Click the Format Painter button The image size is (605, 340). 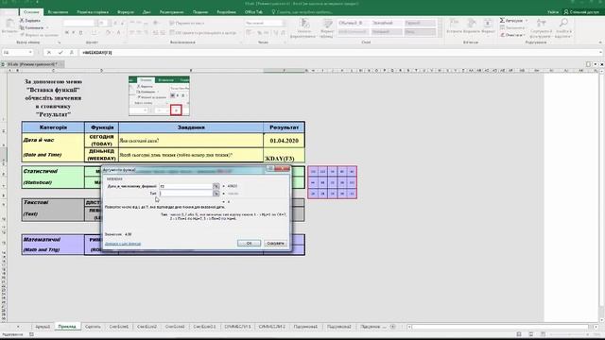(x=39, y=35)
